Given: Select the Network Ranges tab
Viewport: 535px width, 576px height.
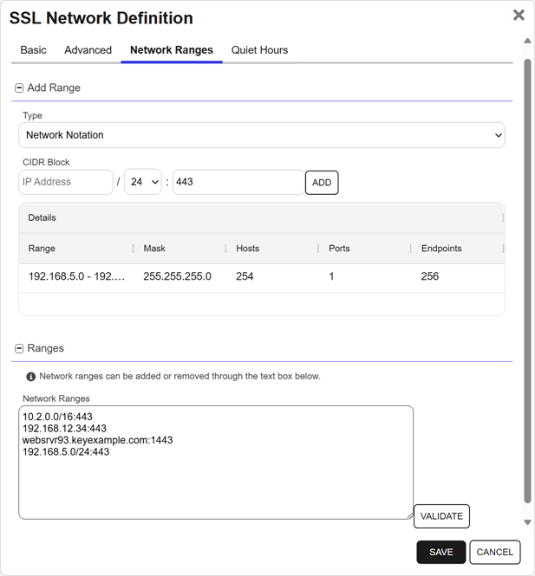Looking at the screenshot, I should click(x=172, y=50).
